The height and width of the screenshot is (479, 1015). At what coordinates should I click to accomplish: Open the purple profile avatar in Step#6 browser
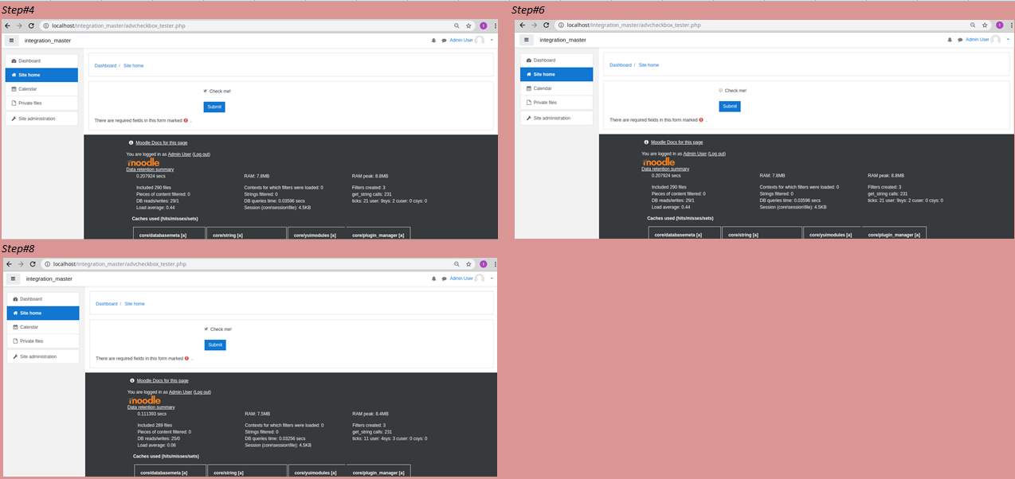(998, 25)
